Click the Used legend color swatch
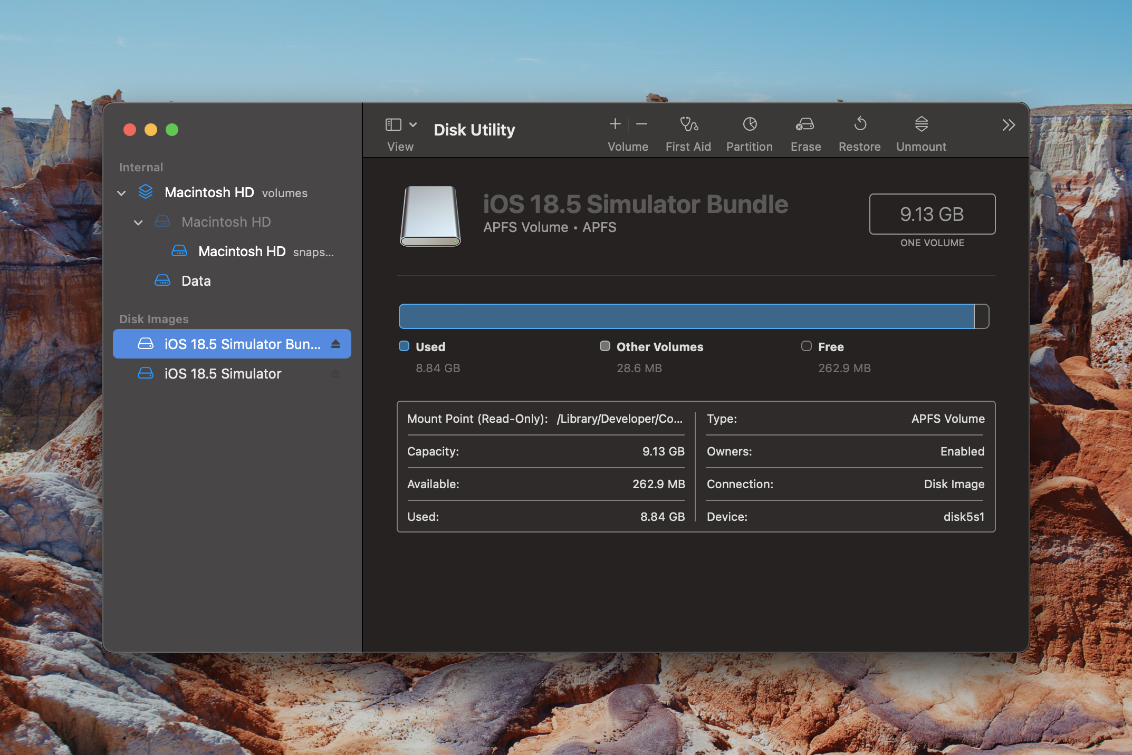Image resolution: width=1132 pixels, height=755 pixels. 404,346
